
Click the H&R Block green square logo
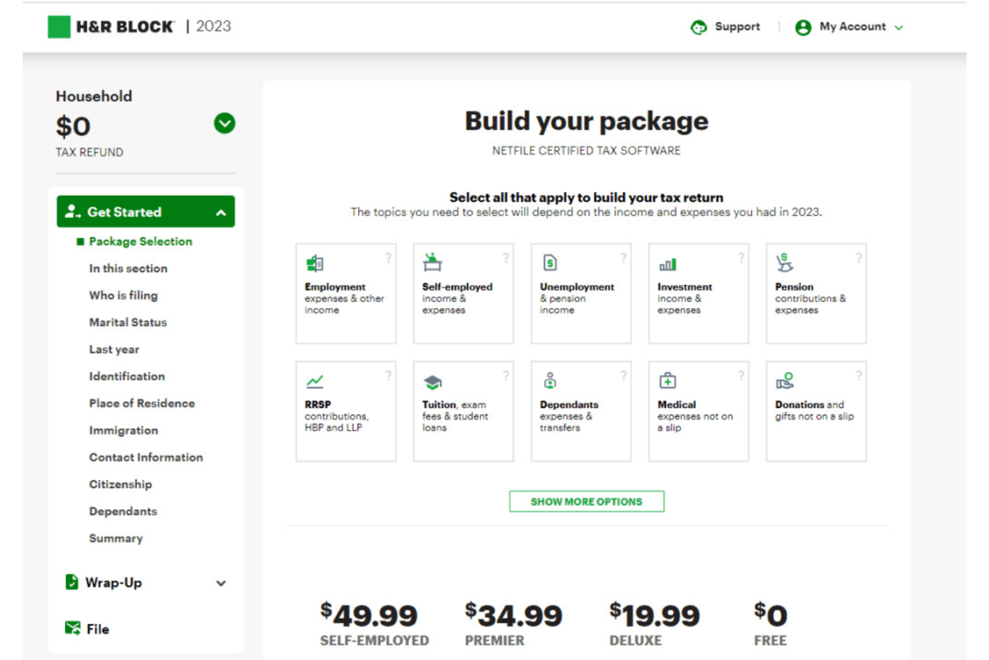point(59,27)
